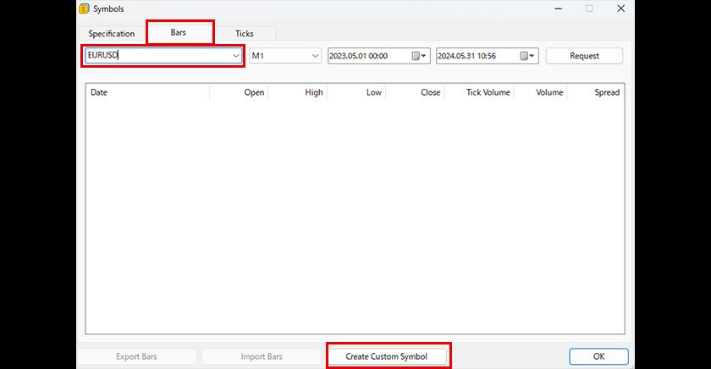Click inside the EURUSD symbol text field

click(157, 56)
